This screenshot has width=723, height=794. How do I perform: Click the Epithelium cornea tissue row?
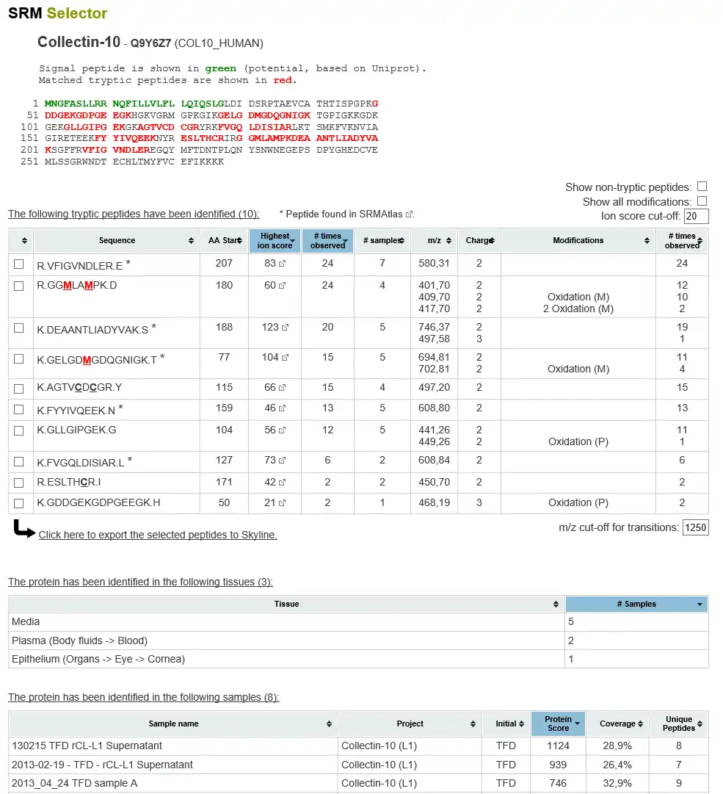pos(358,660)
